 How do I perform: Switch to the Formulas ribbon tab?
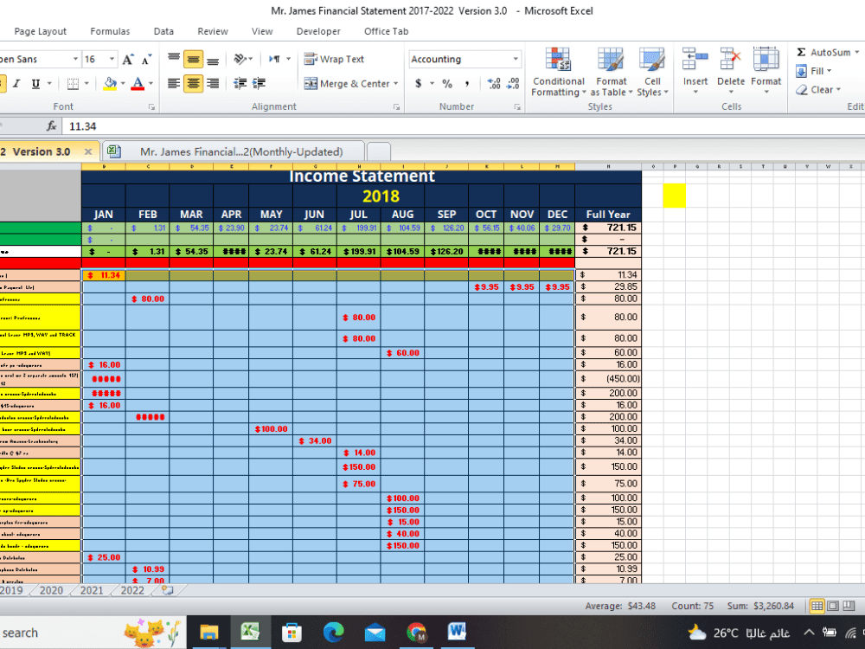point(110,31)
